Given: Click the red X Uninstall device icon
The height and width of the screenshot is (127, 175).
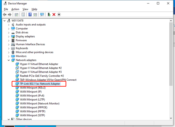Looking at the screenshot, I should coord(54,14).
